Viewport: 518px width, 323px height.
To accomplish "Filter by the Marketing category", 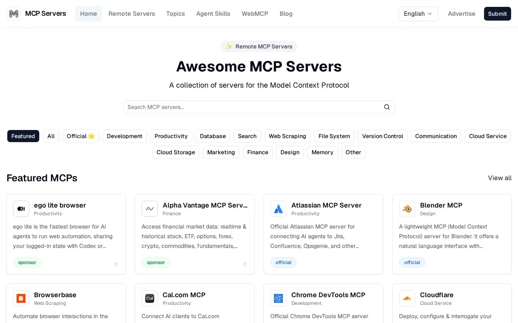I will tap(221, 152).
